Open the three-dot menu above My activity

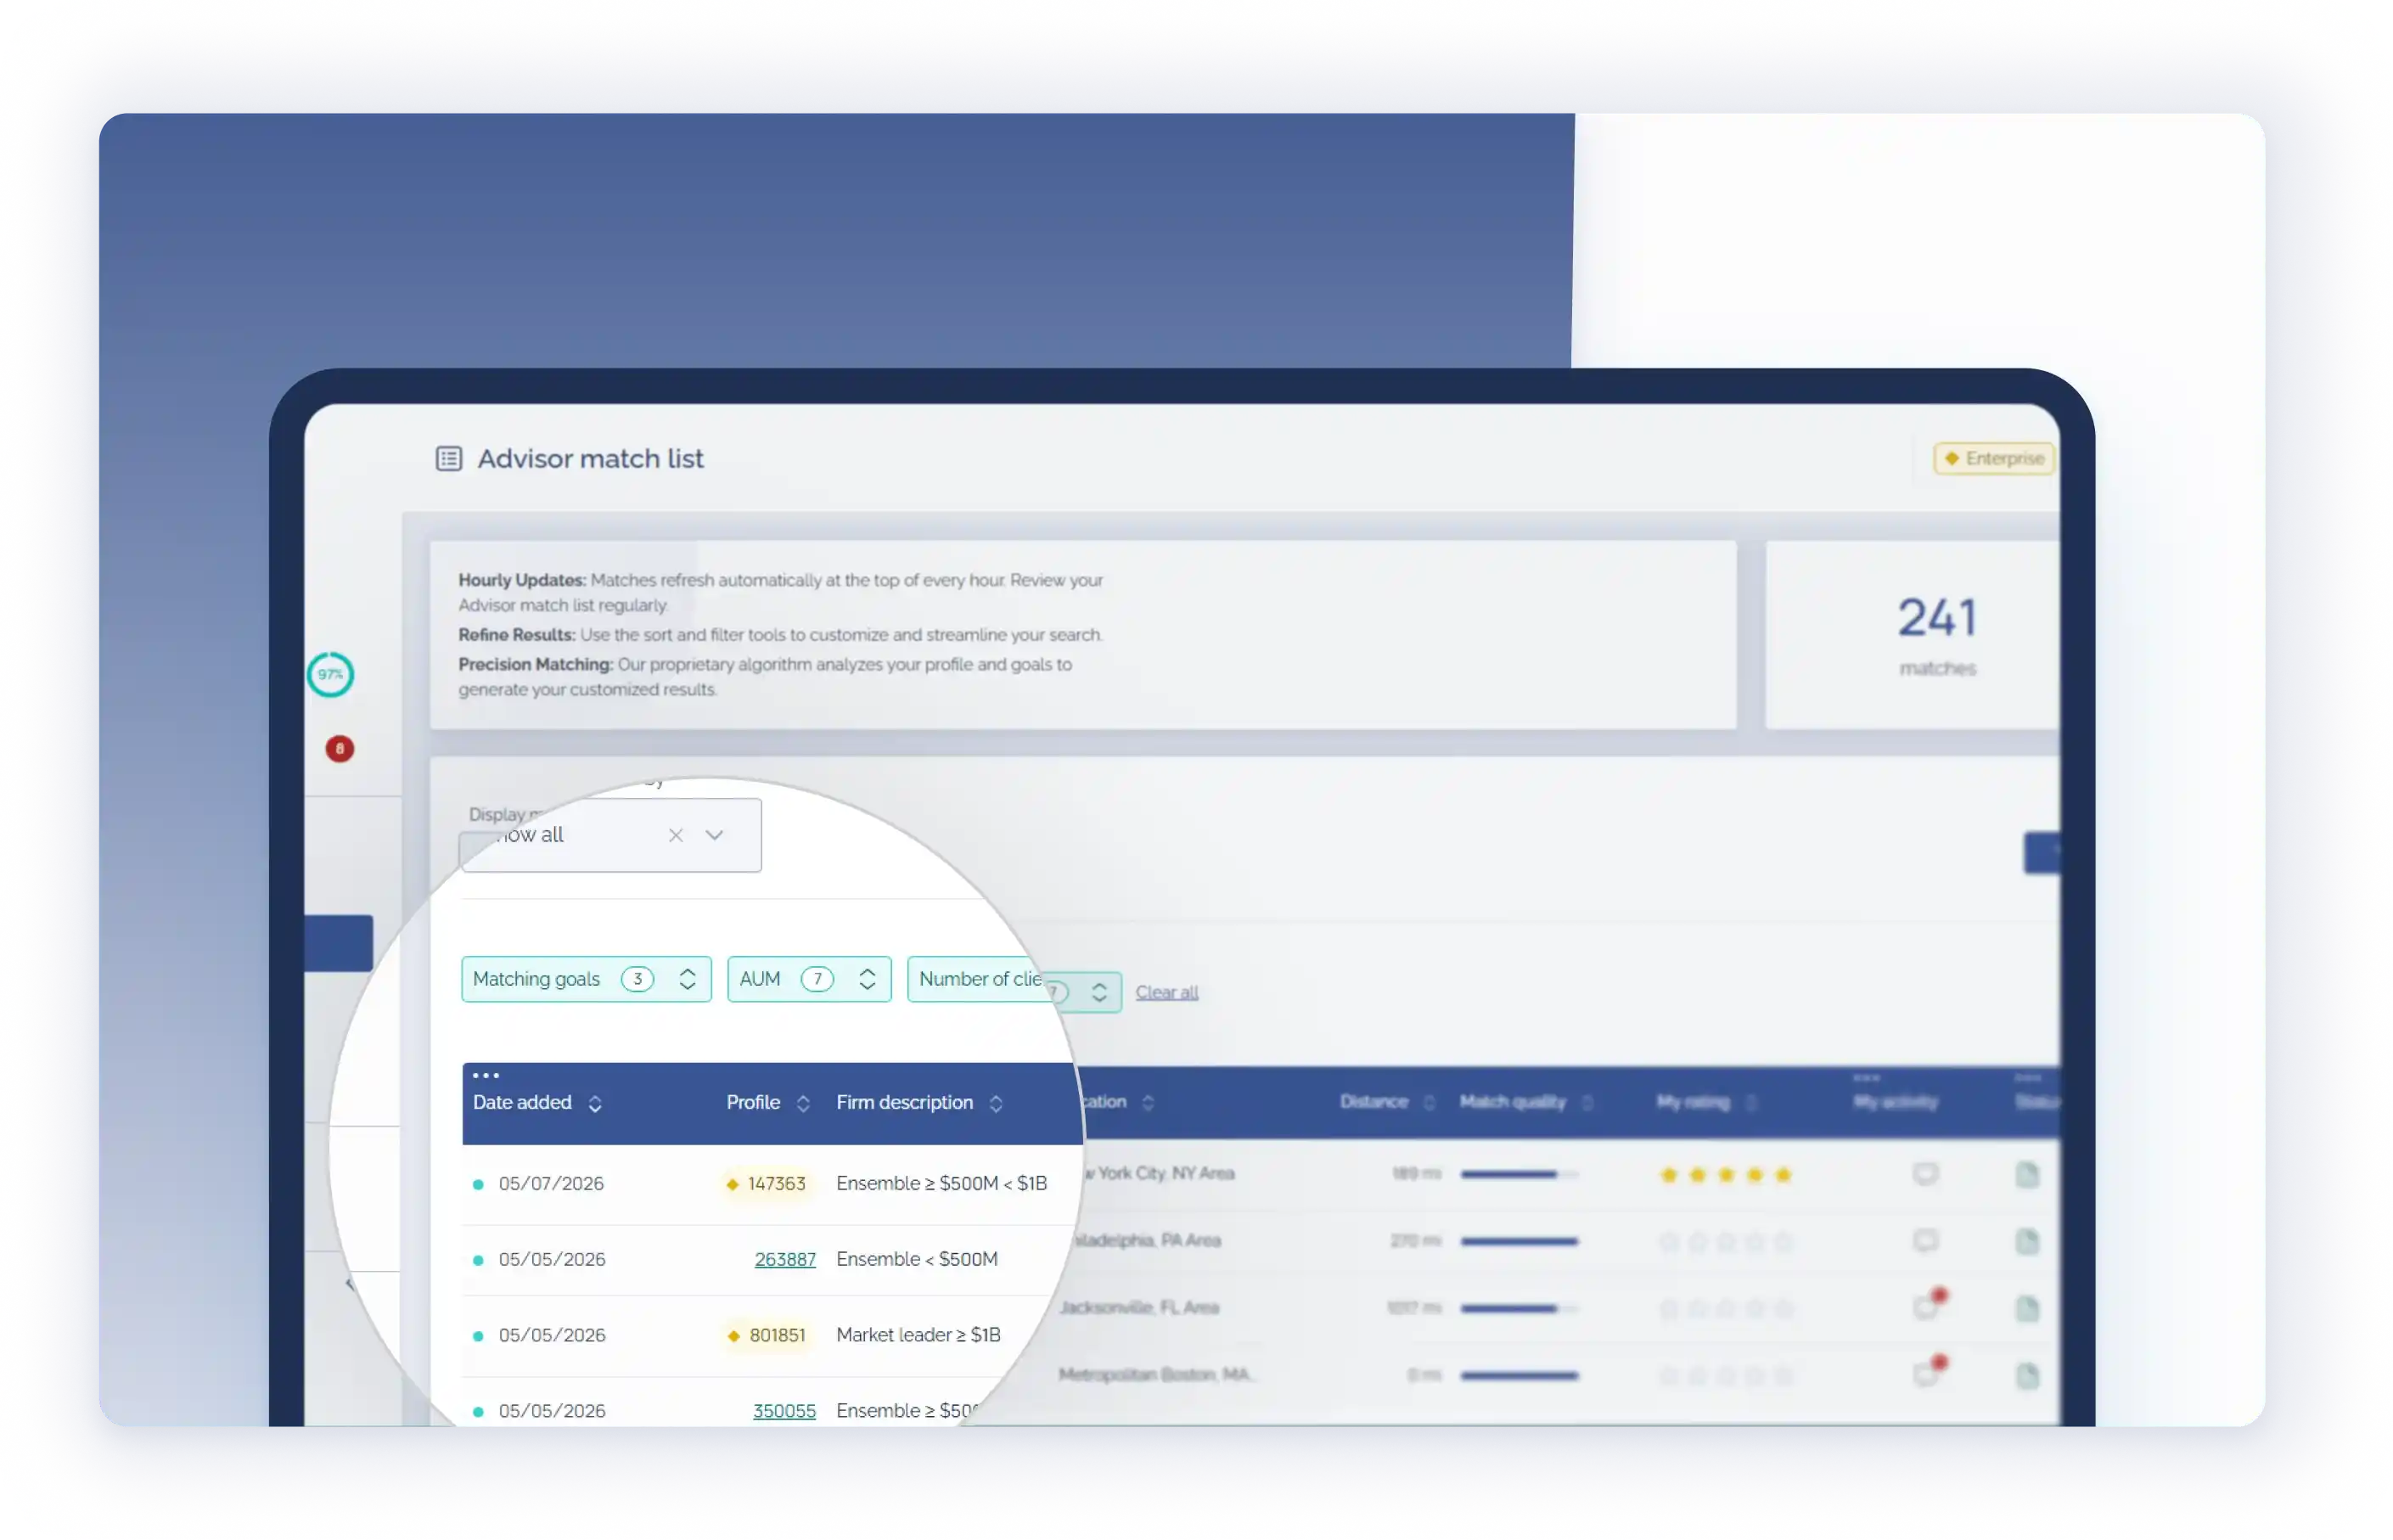click(1866, 1078)
